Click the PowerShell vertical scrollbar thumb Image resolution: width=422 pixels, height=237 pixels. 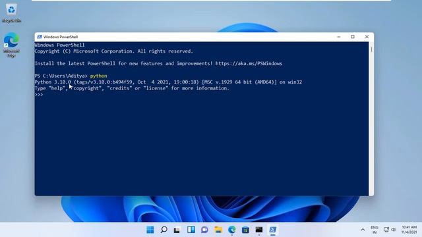pyautogui.click(x=371, y=49)
